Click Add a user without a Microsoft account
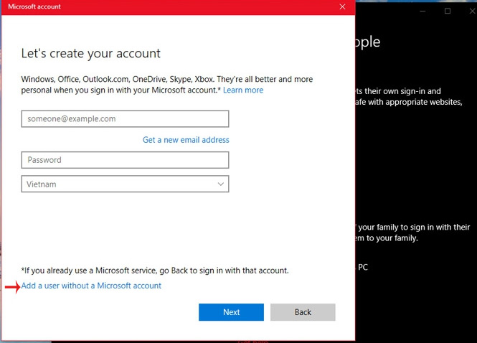Image resolution: width=477 pixels, height=343 pixels. 91,286
